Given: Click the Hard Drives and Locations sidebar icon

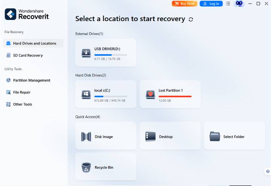Looking at the screenshot, I should click(8, 43).
